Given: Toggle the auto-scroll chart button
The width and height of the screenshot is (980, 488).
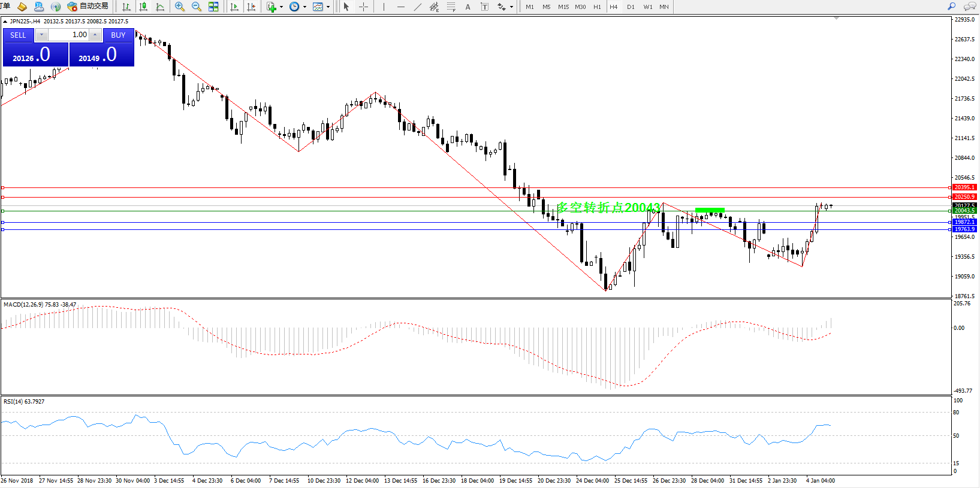Looking at the screenshot, I should (x=234, y=7).
